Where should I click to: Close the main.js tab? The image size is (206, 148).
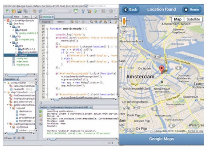pyautogui.click(x=53, y=17)
